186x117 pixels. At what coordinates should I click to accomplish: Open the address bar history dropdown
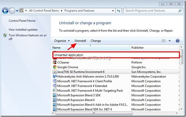(x=113, y=11)
